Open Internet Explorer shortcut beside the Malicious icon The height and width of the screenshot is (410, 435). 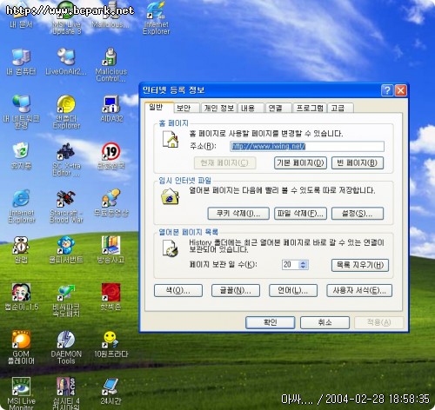156,17
